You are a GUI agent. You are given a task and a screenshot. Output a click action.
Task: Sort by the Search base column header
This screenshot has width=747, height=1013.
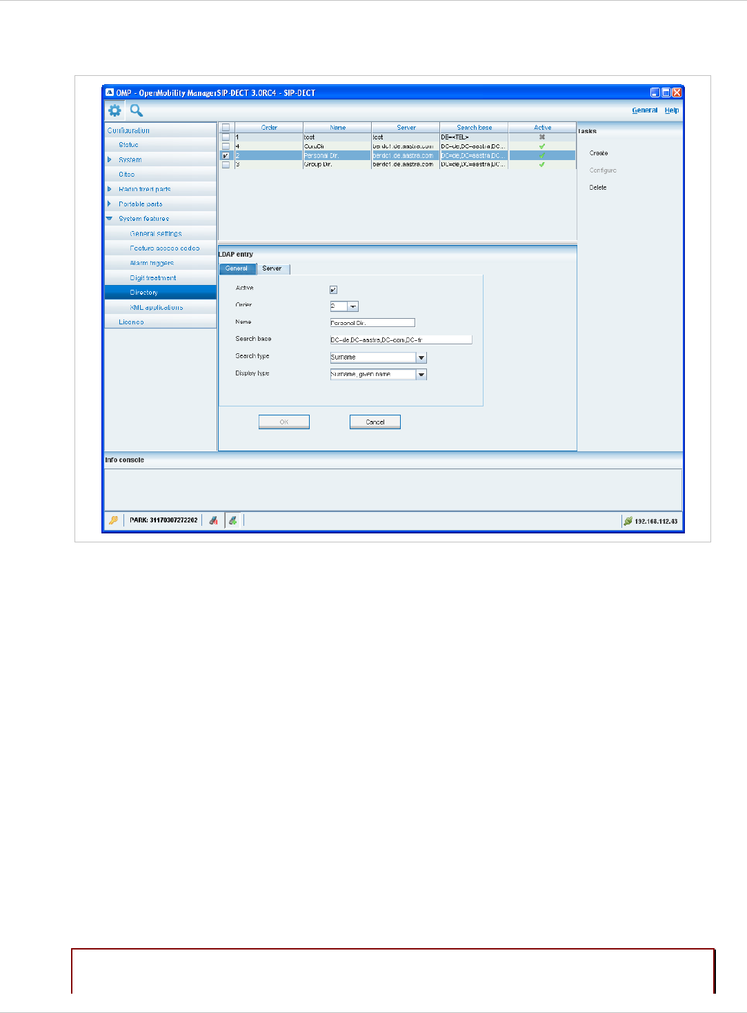[x=474, y=128]
